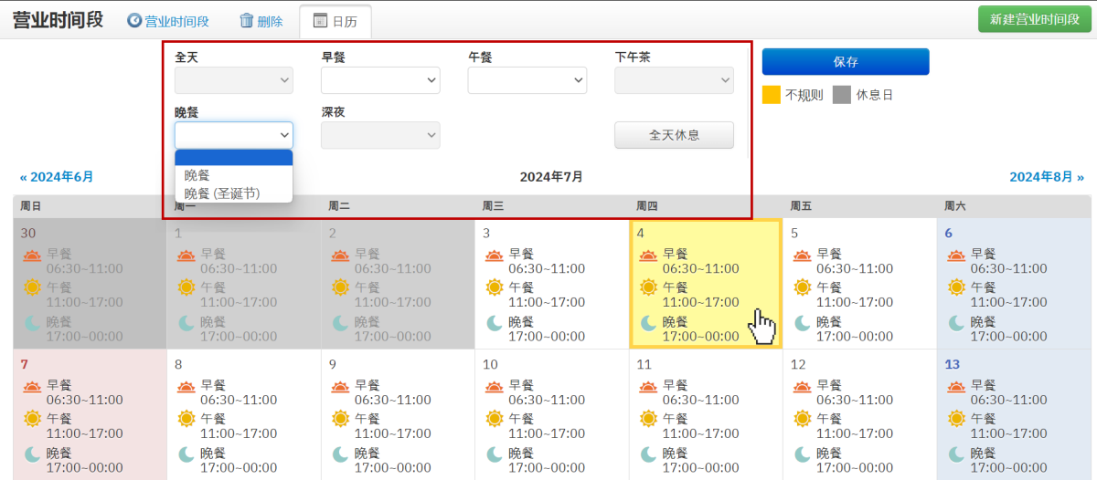Click the 2024年7月 month title
Image resolution: width=1097 pixels, height=480 pixels.
coord(551,177)
